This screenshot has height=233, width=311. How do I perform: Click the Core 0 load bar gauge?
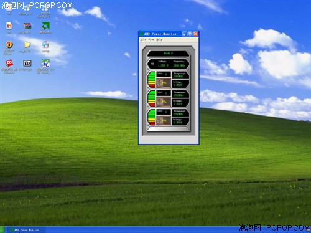152,80
